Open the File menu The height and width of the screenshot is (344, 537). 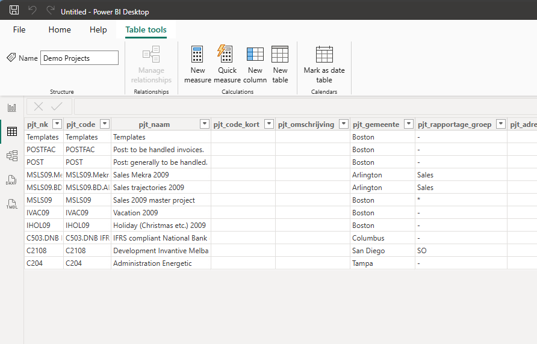(x=19, y=29)
